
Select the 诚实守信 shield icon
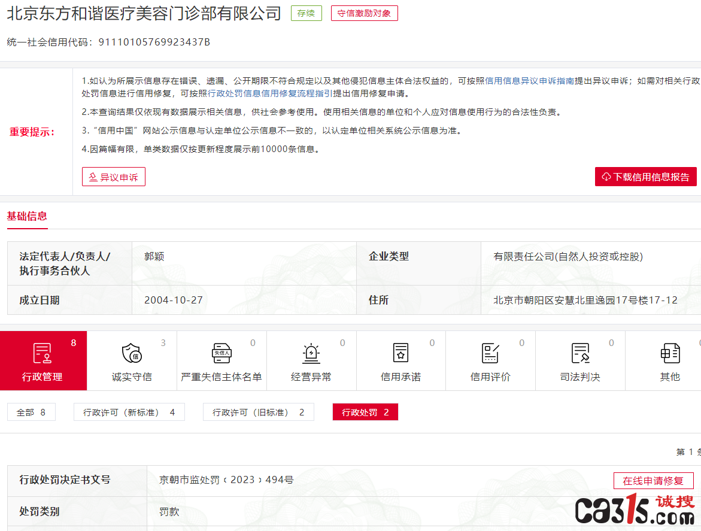[x=132, y=353]
